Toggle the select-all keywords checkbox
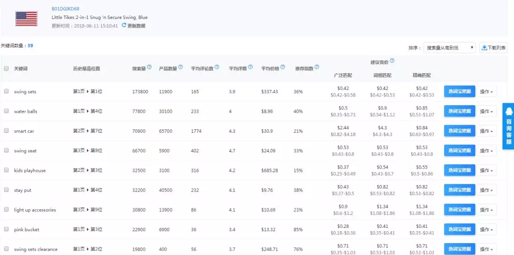The width and height of the screenshot is (514, 255). tap(6, 69)
